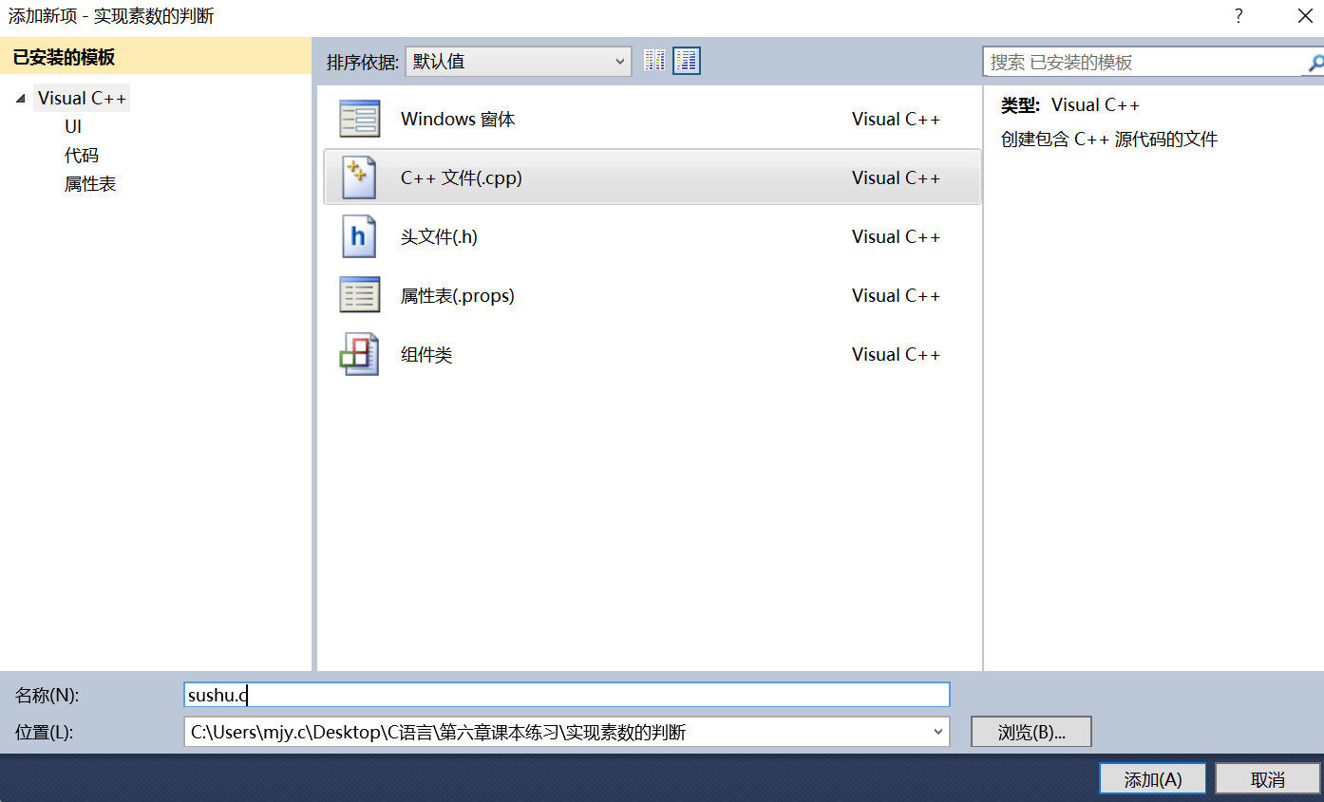Click the 取消 button
Viewport: 1324px width, 802px height.
pyautogui.click(x=1268, y=779)
